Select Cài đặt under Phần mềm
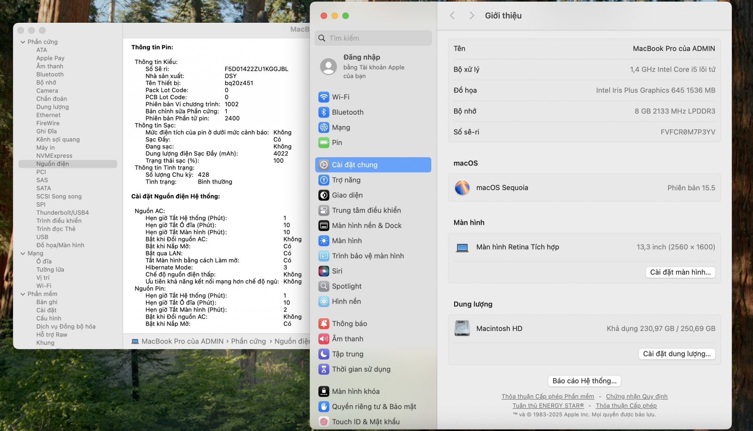 point(46,310)
